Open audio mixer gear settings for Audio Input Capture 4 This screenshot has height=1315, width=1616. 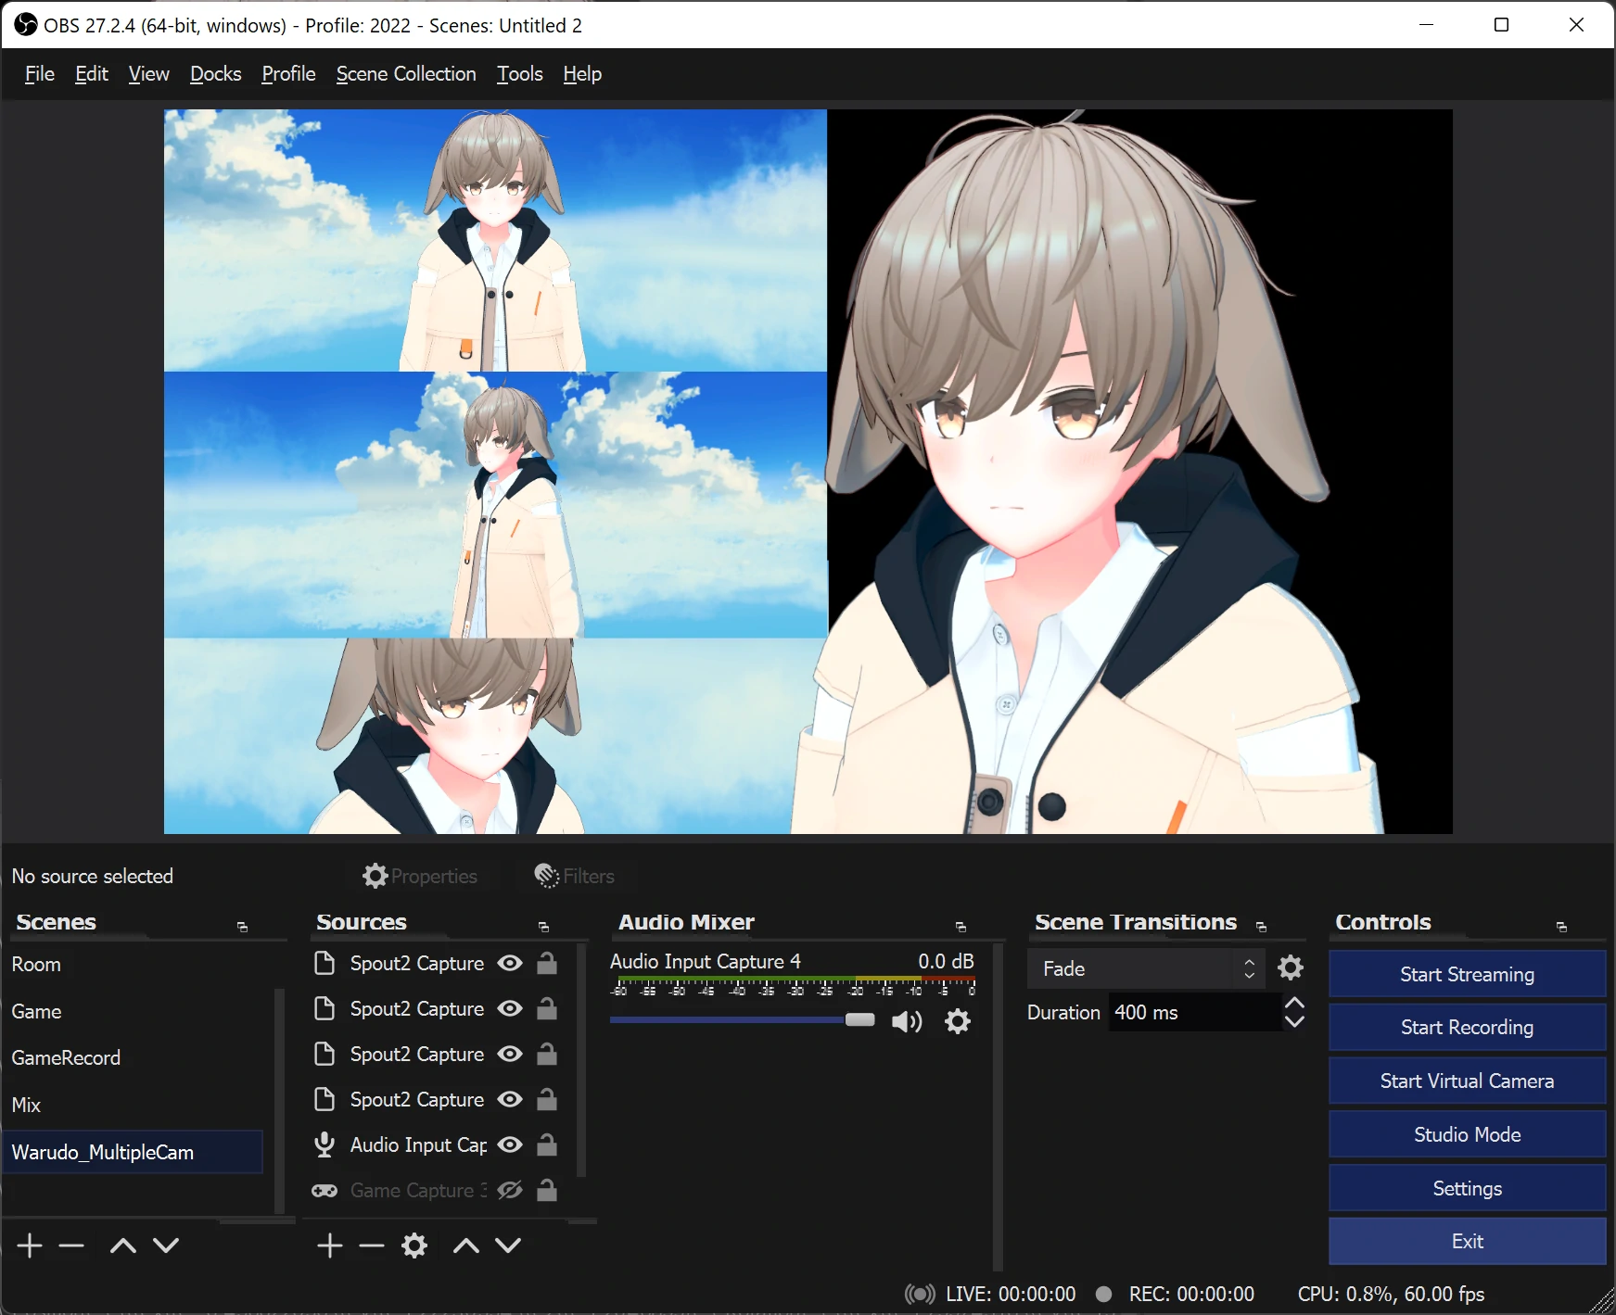(957, 1021)
